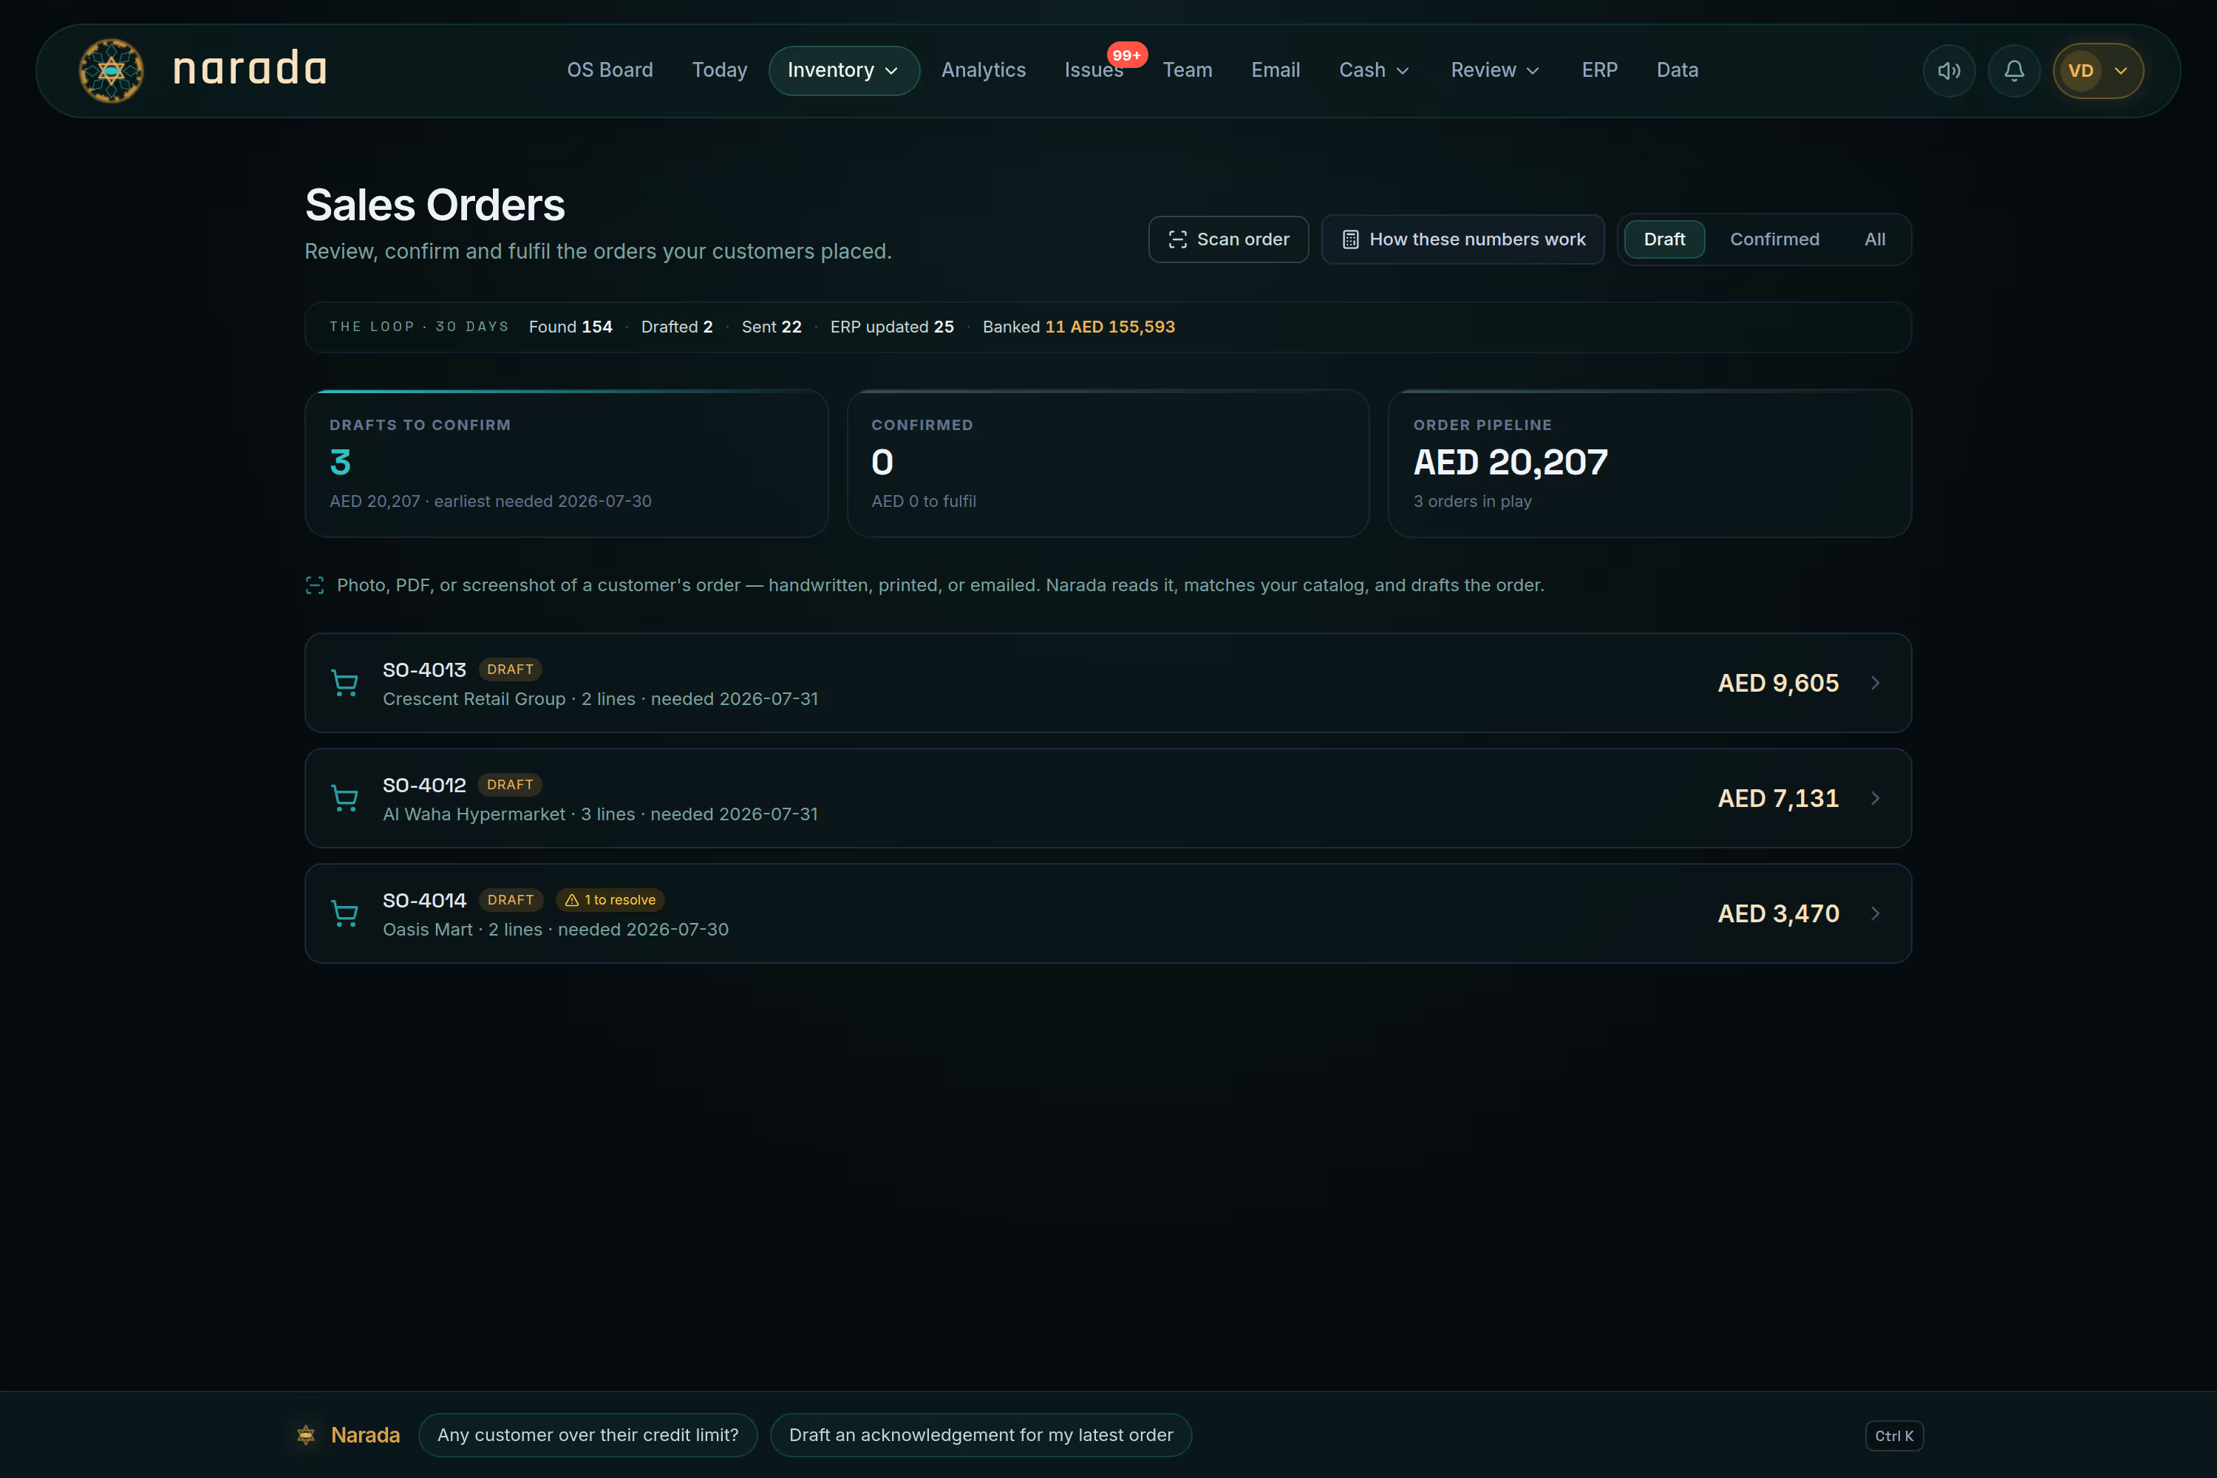Open Email in nav bar

point(1276,71)
